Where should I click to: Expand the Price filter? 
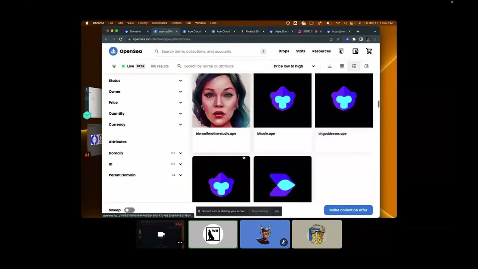[145, 102]
